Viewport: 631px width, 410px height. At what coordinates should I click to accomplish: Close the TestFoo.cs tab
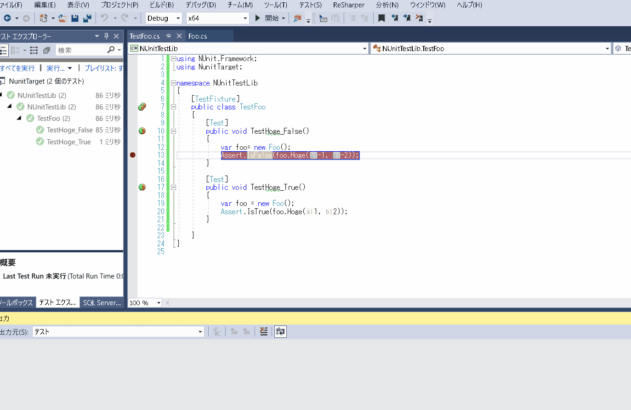point(179,36)
